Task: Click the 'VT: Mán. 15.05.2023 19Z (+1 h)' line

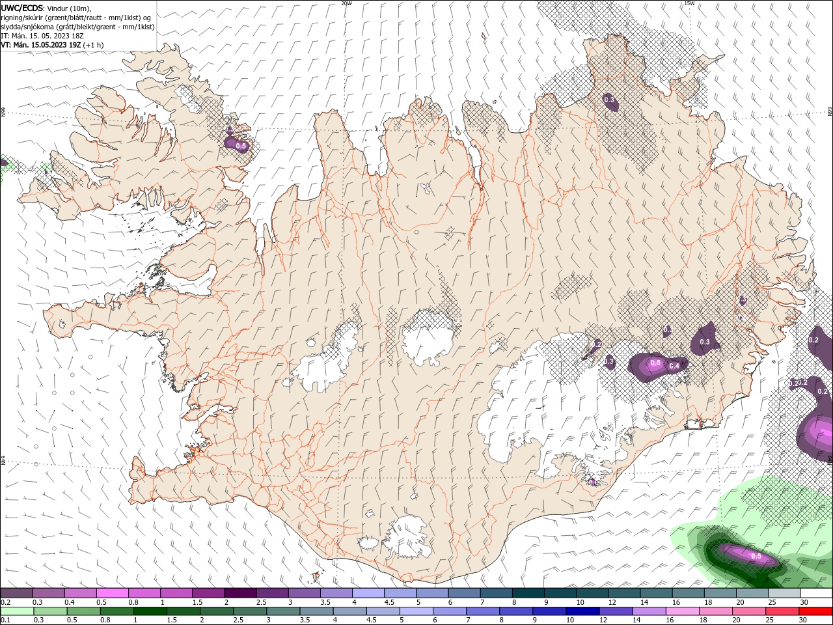Action: click(x=52, y=45)
